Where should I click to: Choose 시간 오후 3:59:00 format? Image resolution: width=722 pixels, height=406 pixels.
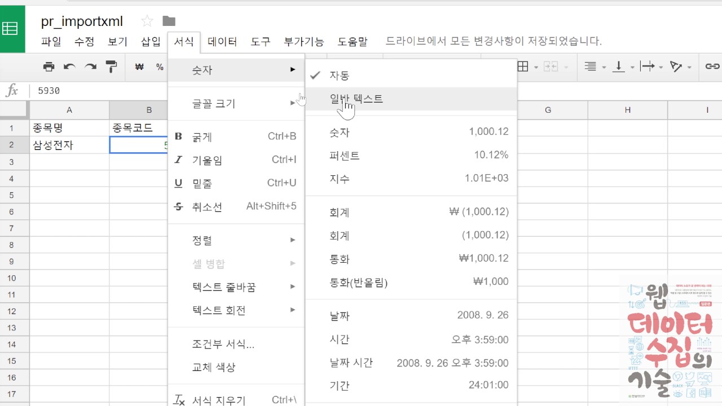tap(411, 339)
